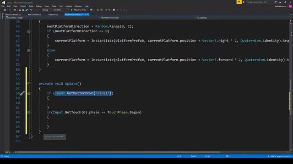Open the Debug configuration dropdown
The image size is (293, 164).
[x=47, y=10]
